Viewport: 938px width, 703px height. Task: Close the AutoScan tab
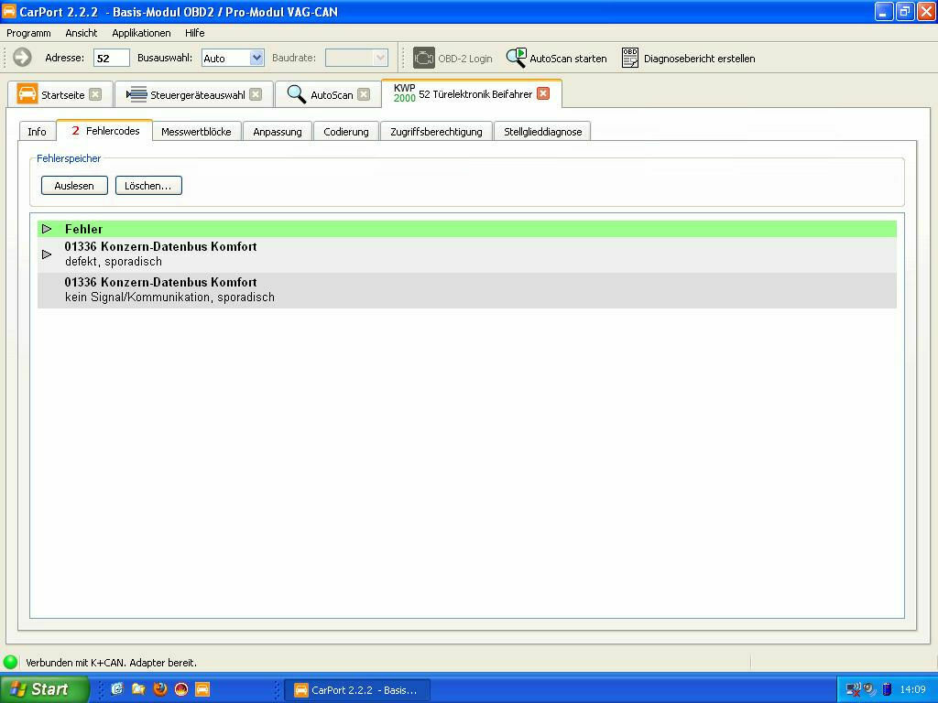(x=364, y=94)
